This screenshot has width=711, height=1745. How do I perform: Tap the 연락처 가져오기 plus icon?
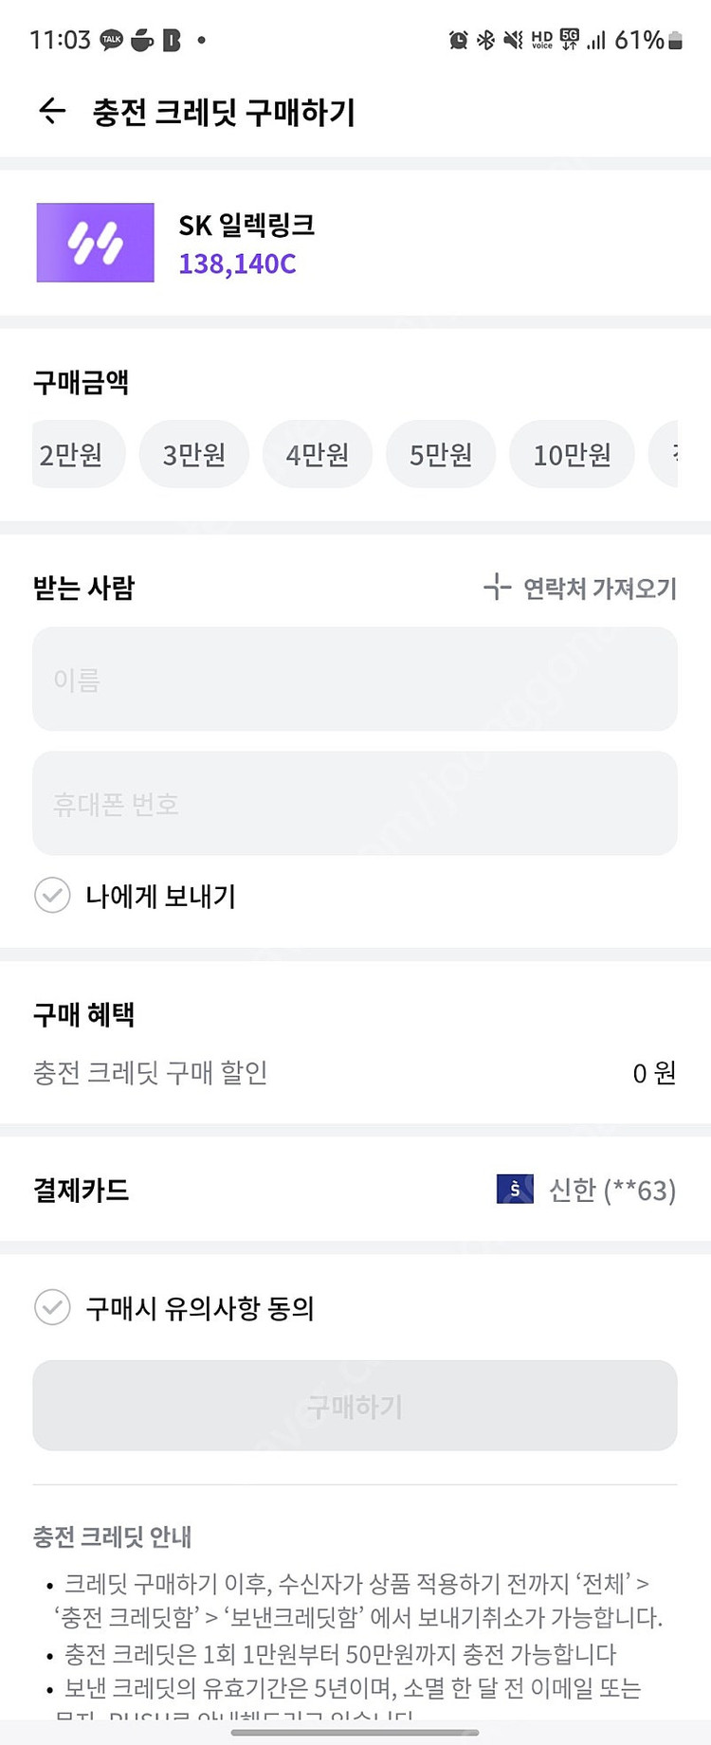(497, 588)
